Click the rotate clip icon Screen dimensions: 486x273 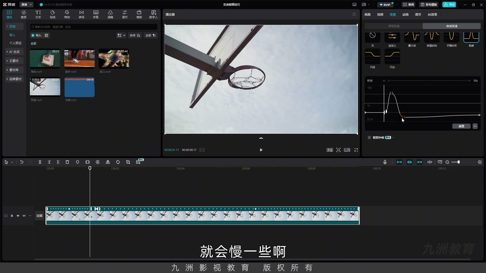tap(118, 162)
